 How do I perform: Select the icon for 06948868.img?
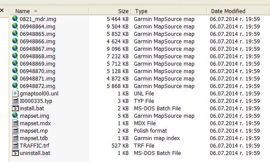click(15, 56)
